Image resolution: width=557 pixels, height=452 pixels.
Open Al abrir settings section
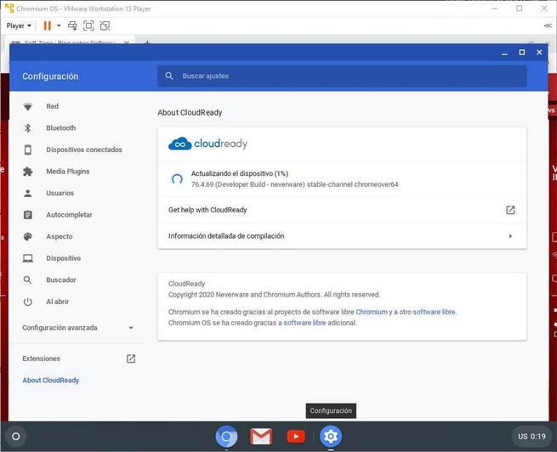58,302
